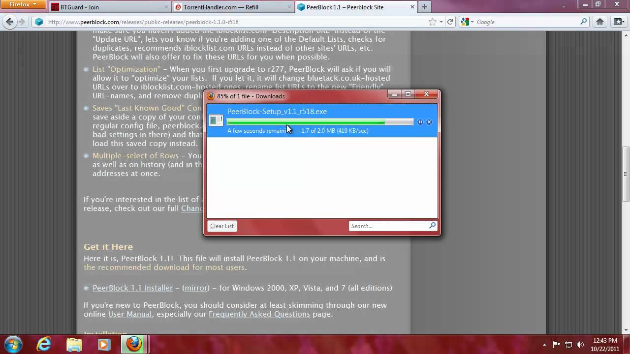
Task: Click the Google search magnifier icon
Action: (x=584, y=22)
